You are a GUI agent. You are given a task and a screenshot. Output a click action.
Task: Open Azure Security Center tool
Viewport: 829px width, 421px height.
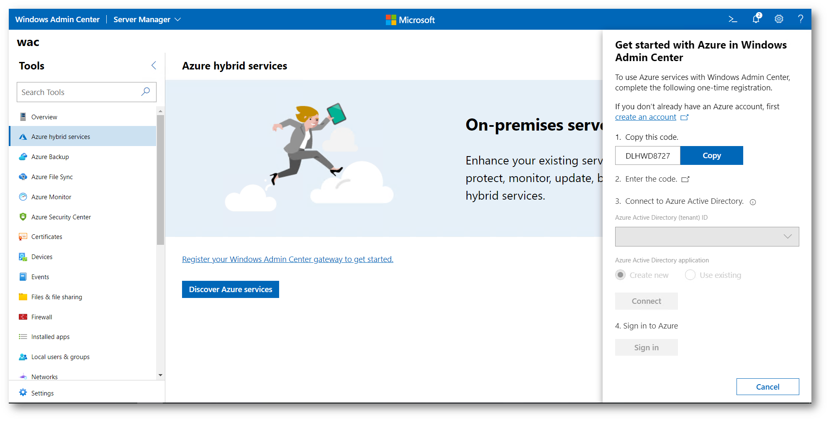click(83, 217)
